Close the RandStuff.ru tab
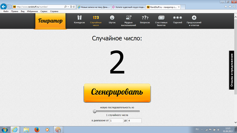The image size is (237, 133). coord(179,7)
